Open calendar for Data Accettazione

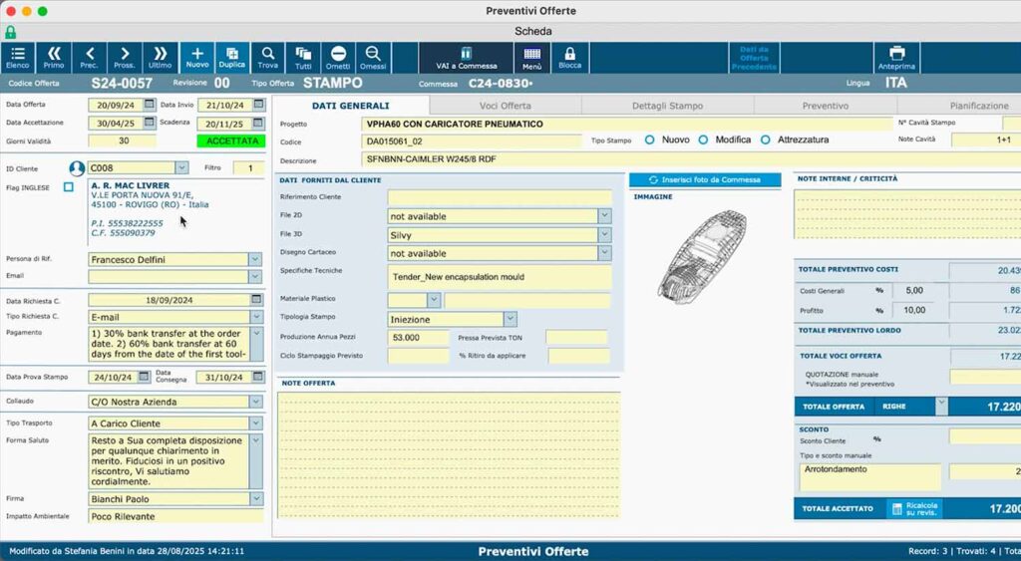150,123
